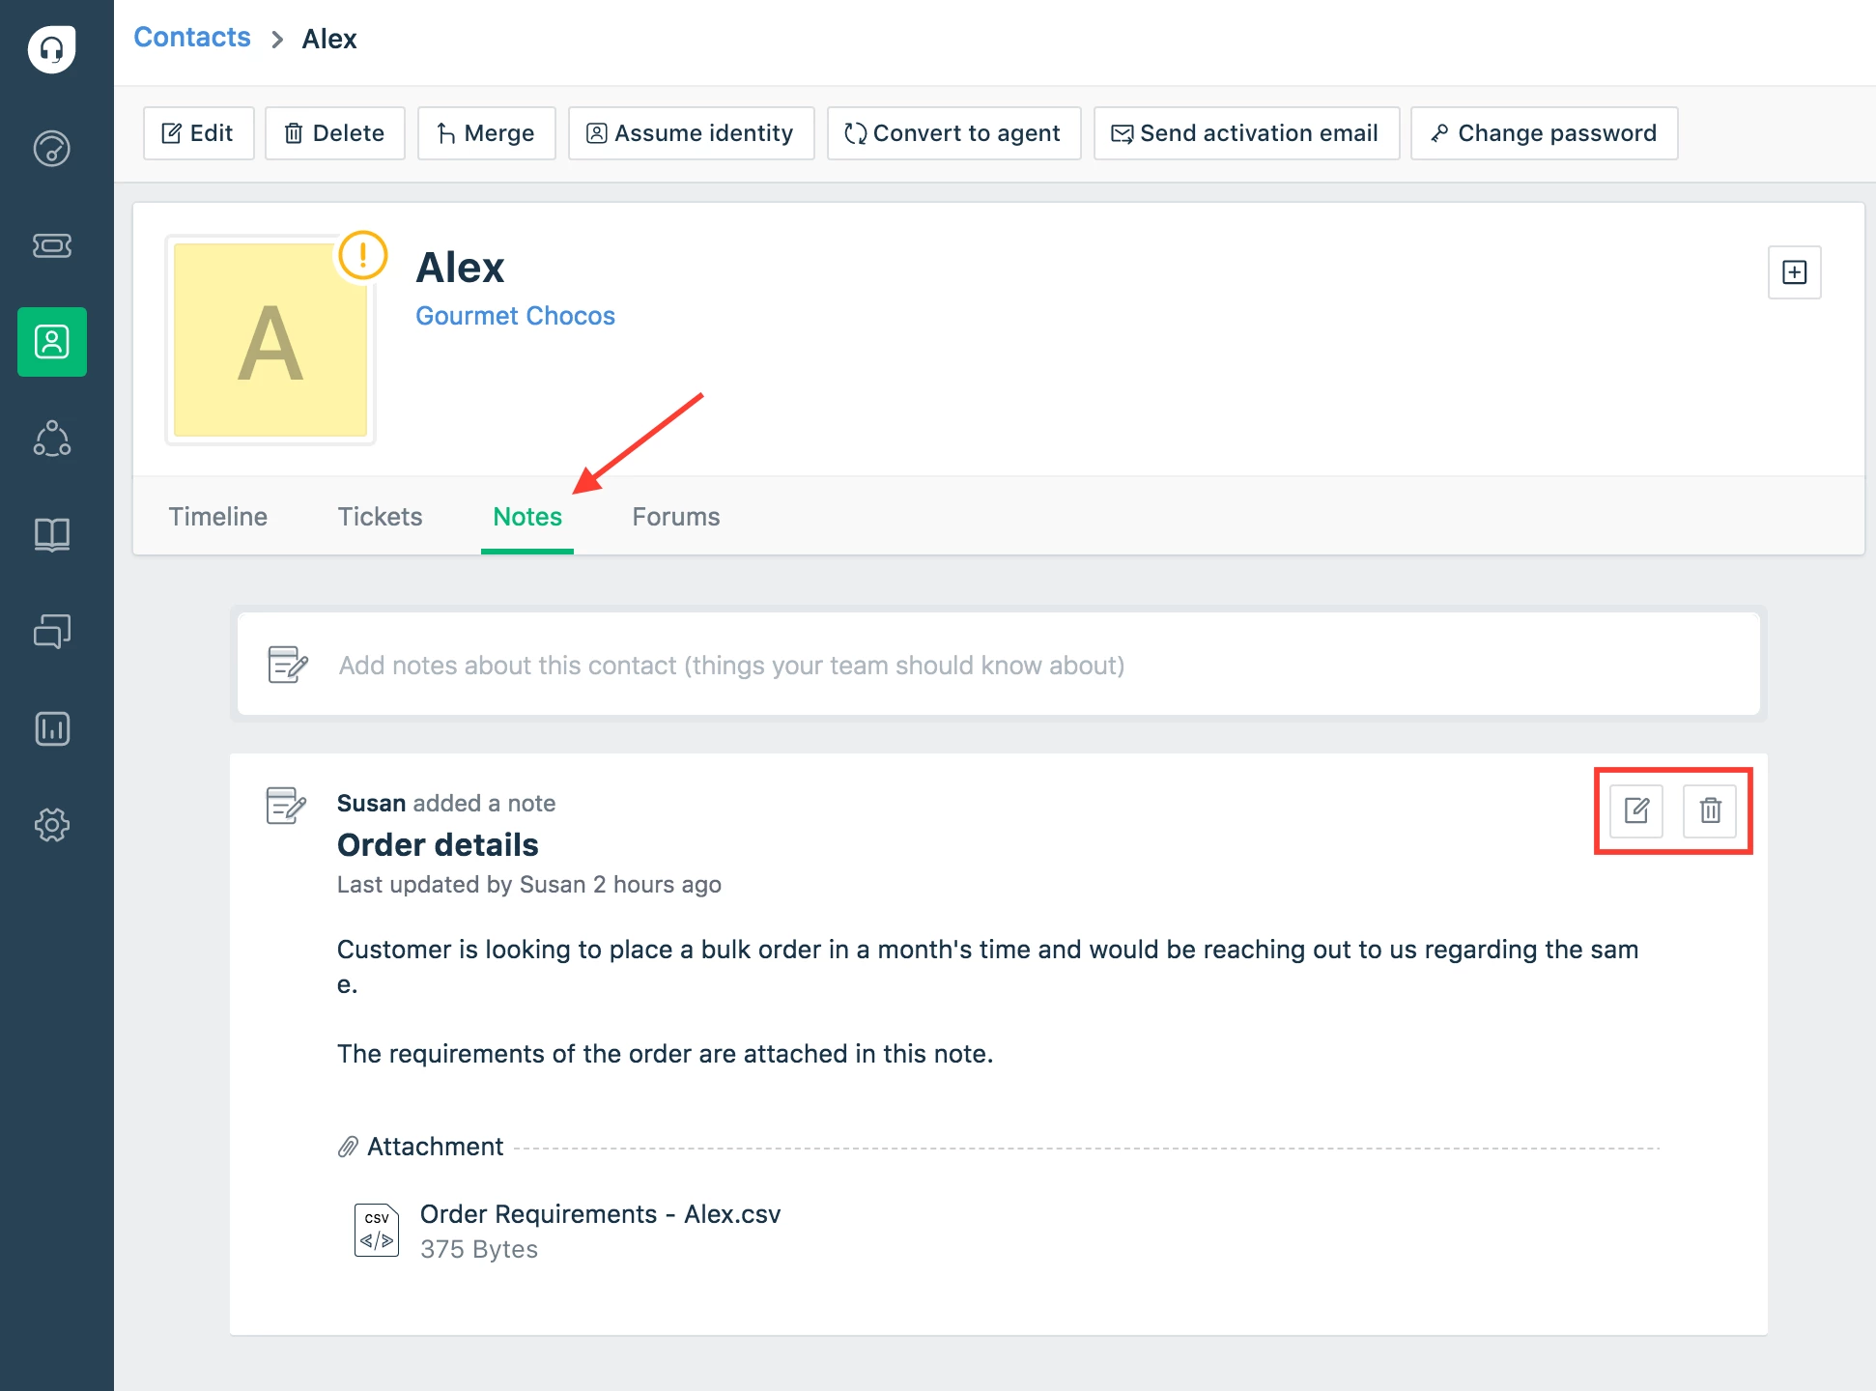Switch to the Tickets tab
Image resolution: width=1876 pixels, height=1391 pixels.
[380, 517]
